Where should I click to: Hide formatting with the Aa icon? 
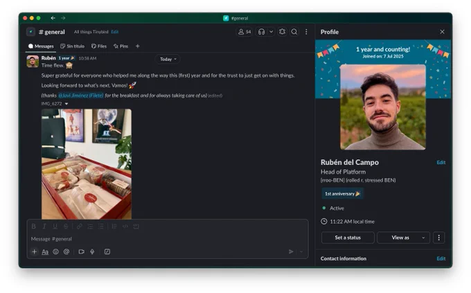pyautogui.click(x=45, y=252)
